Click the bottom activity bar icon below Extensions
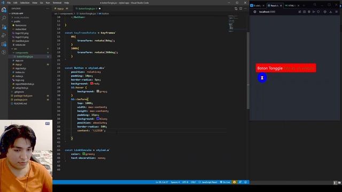The height and width of the screenshot is (192, 342). (4, 52)
